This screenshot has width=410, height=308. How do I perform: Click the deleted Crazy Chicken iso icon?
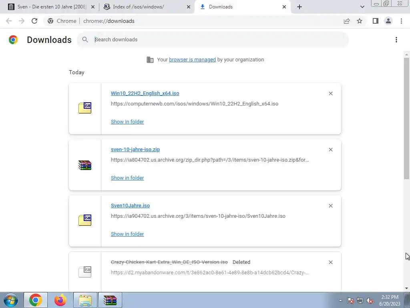(85, 272)
